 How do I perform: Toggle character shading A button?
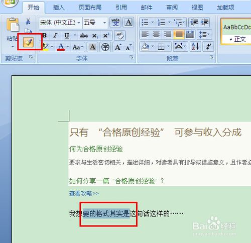pos(92,47)
